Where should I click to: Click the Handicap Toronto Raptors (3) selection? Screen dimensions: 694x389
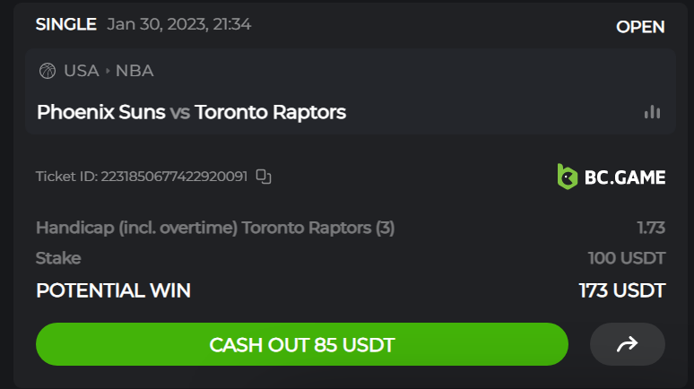coord(215,228)
